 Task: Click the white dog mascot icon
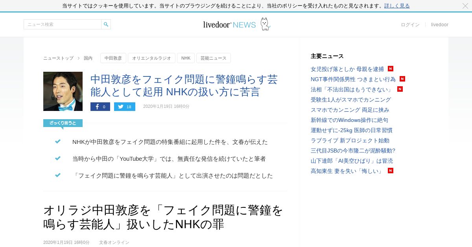click(x=265, y=24)
